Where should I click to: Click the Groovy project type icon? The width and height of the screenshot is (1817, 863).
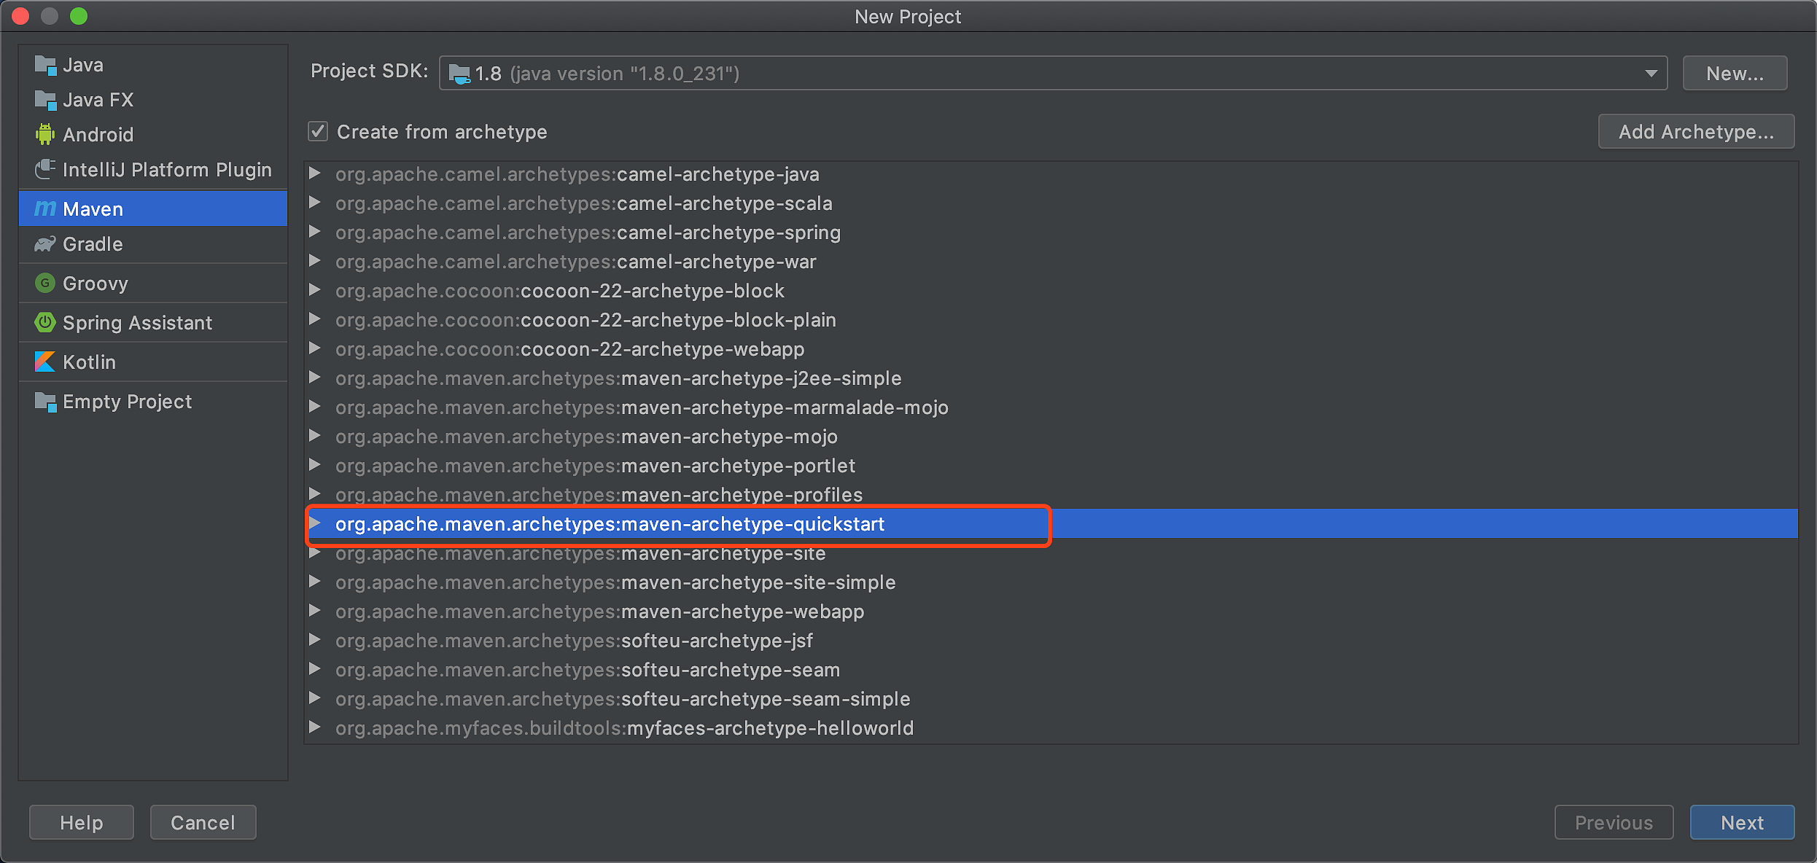[x=45, y=283]
